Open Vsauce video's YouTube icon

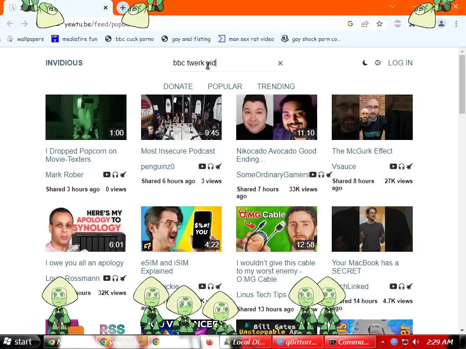click(x=393, y=166)
